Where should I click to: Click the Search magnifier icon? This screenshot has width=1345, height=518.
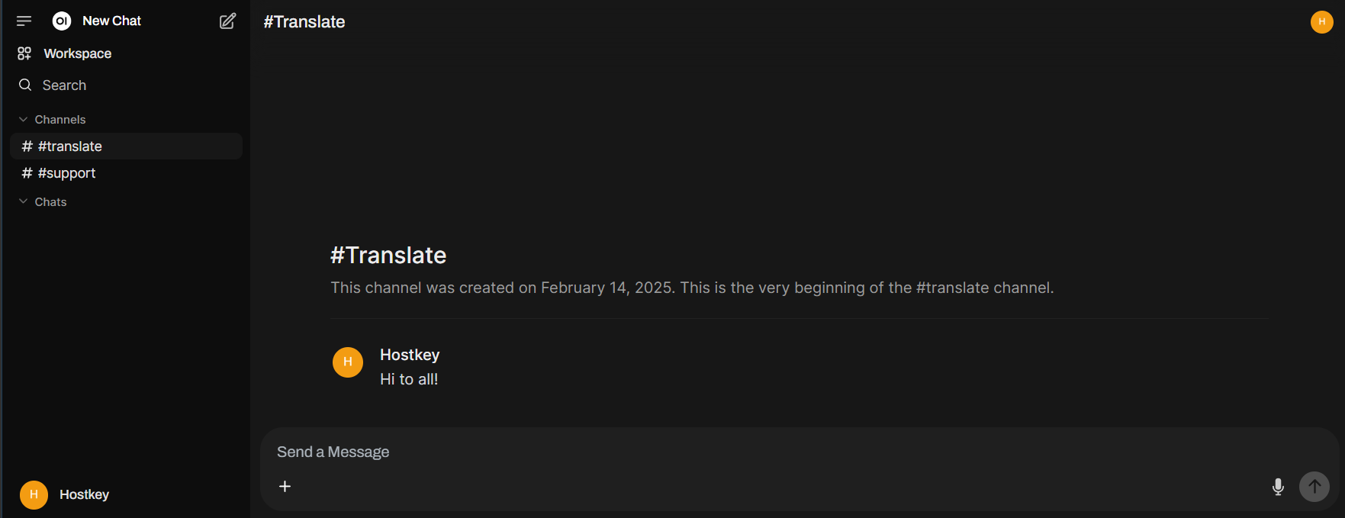[25, 85]
